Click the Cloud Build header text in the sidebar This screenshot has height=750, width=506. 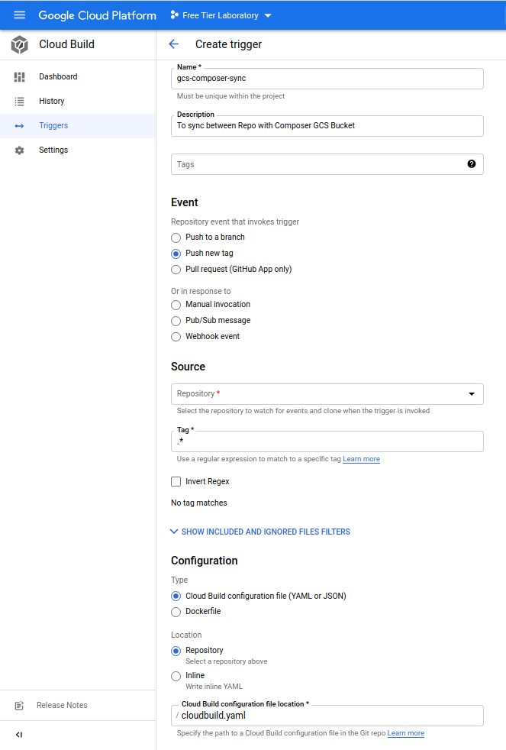67,44
